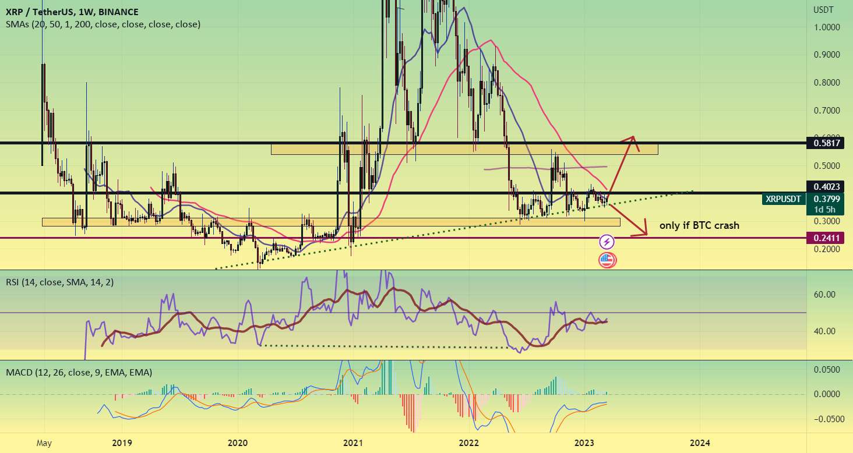
Task: Click the 1.0000 price axis value
Action: (827, 27)
